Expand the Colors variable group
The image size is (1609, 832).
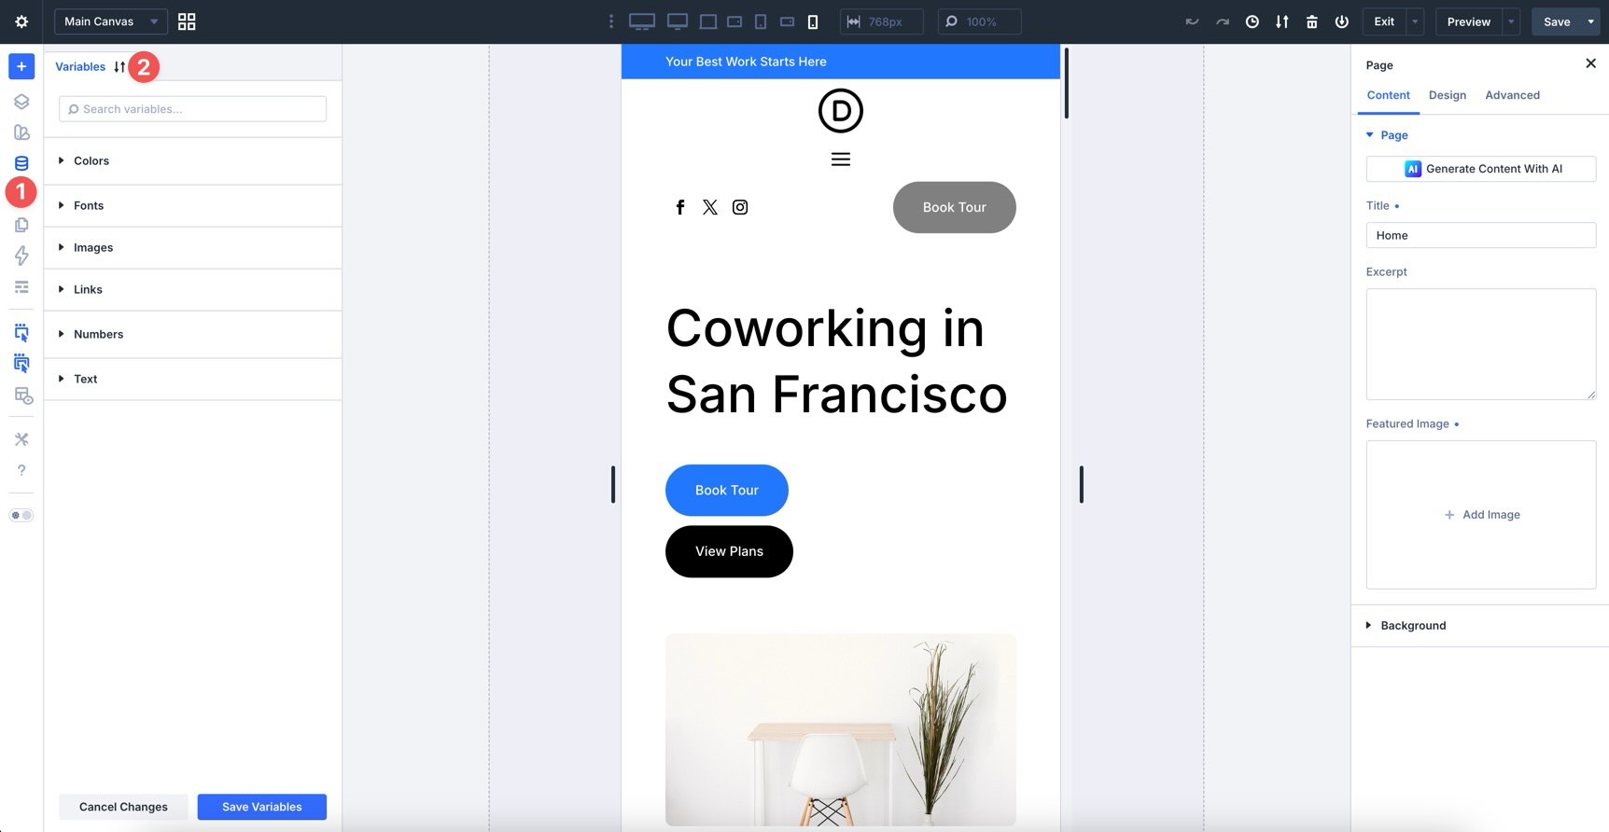(x=192, y=160)
